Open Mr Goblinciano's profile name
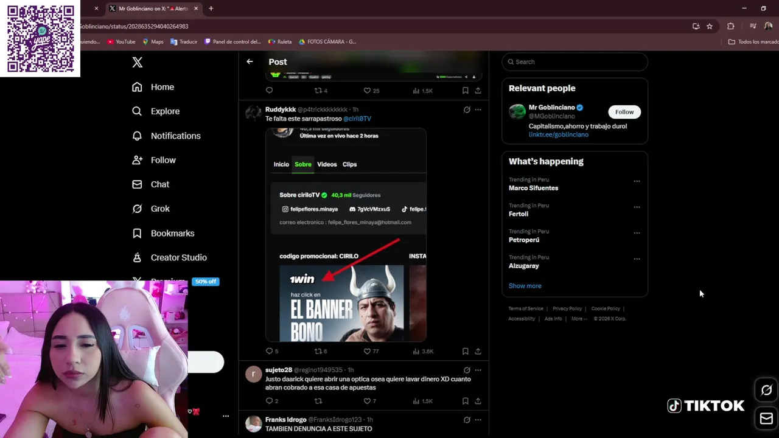This screenshot has width=779, height=438. (551, 108)
